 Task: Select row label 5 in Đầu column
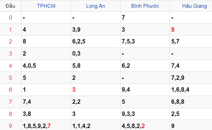10,78
